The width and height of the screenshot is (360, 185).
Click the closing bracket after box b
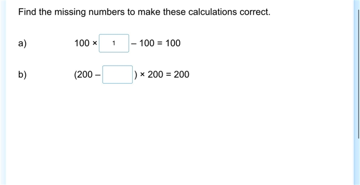tap(136, 75)
